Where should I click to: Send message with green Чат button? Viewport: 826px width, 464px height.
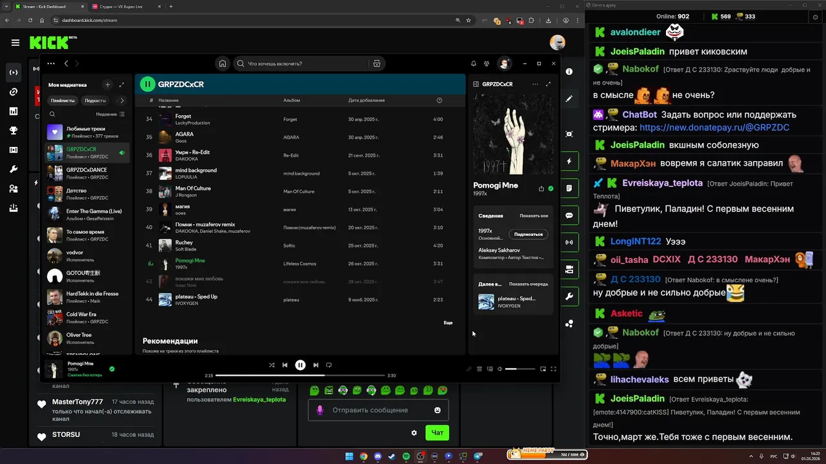437,432
